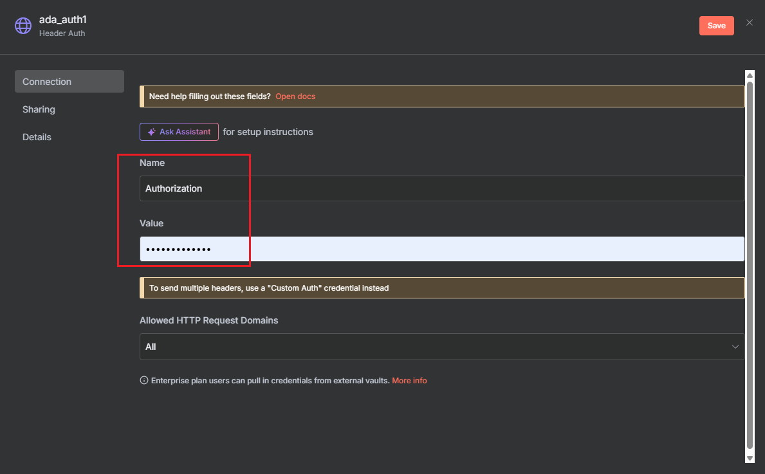The width and height of the screenshot is (765, 474).
Task: Open the More info link
Action: [x=409, y=381]
